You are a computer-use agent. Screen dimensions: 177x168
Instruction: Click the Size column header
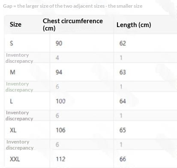tap(15, 24)
